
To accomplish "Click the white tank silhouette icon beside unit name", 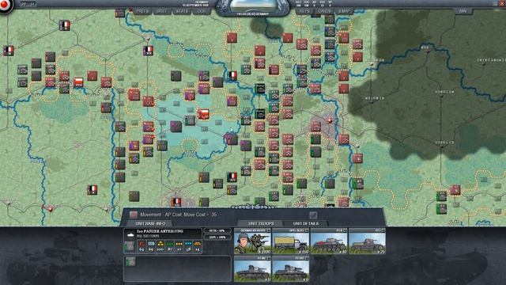I will coord(130,235).
